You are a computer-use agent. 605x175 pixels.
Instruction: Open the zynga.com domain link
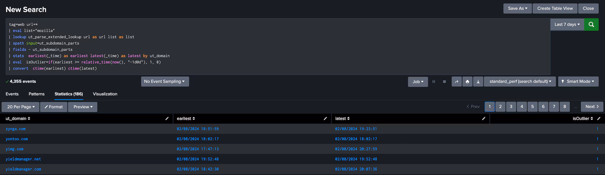point(16,129)
